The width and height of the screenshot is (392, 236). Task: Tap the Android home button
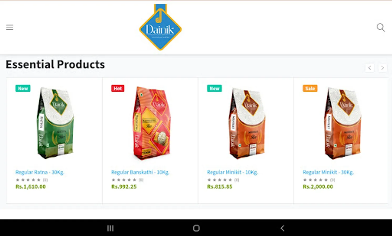[196, 228]
